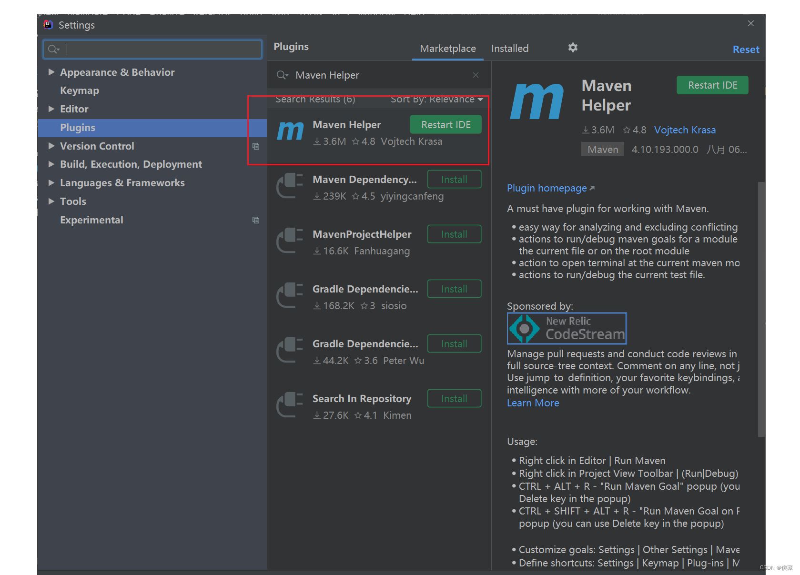Close the Settings dialog

pyautogui.click(x=751, y=23)
